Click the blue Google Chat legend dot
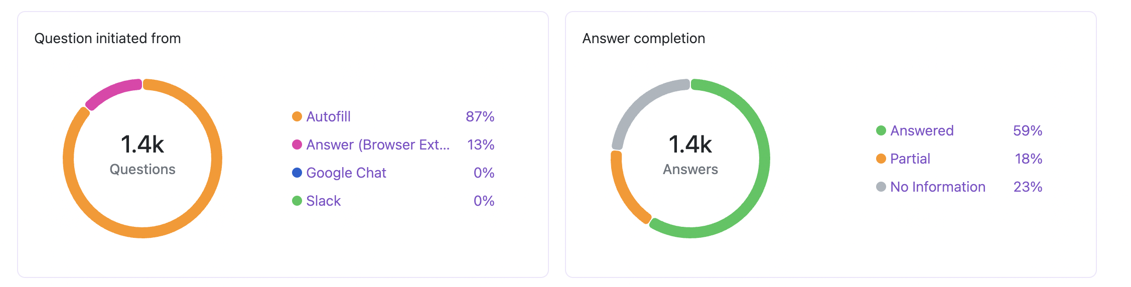This screenshot has height=287, width=1131. pos(297,173)
